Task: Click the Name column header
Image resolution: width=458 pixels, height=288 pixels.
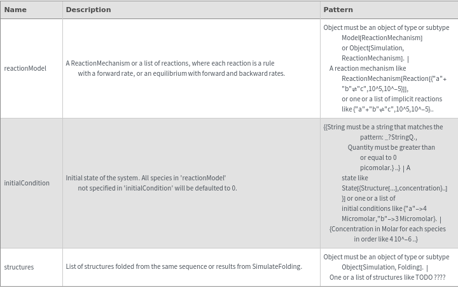Action: [x=15, y=10]
